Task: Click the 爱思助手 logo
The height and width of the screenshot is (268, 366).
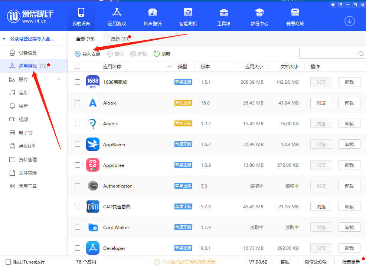Action: pos(30,16)
